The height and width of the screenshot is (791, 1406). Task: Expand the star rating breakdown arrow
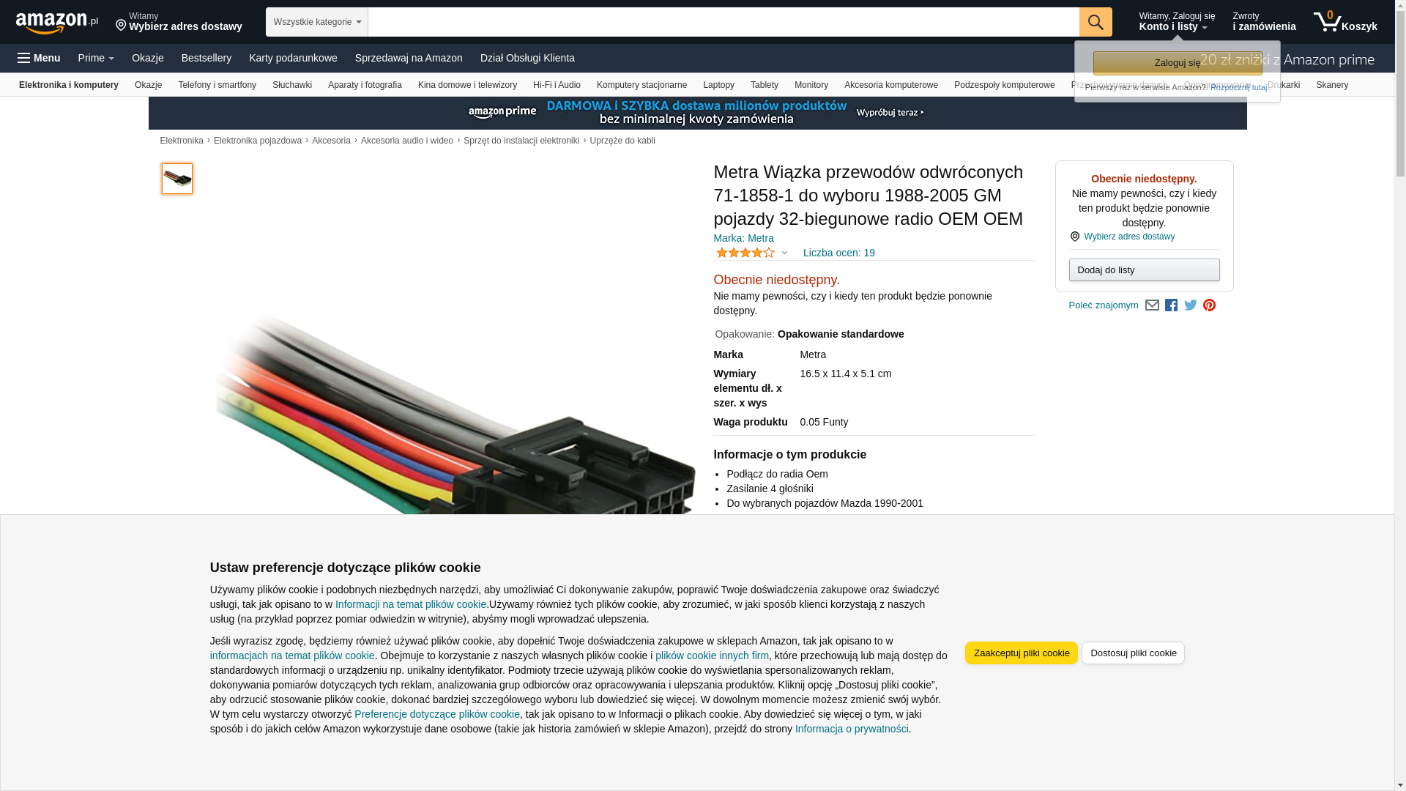pyautogui.click(x=784, y=253)
